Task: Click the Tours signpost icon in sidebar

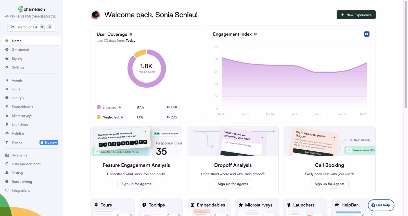Action: pos(7,89)
